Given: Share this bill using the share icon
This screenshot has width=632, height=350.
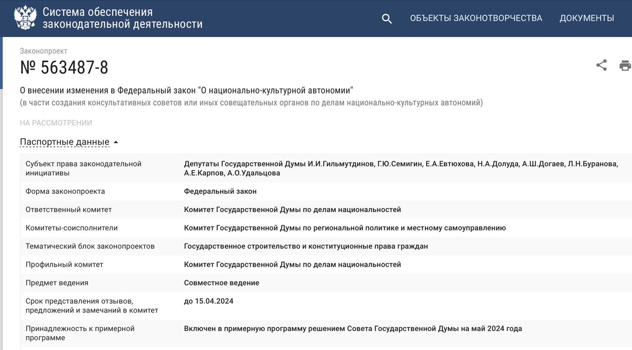Looking at the screenshot, I should tap(601, 65).
